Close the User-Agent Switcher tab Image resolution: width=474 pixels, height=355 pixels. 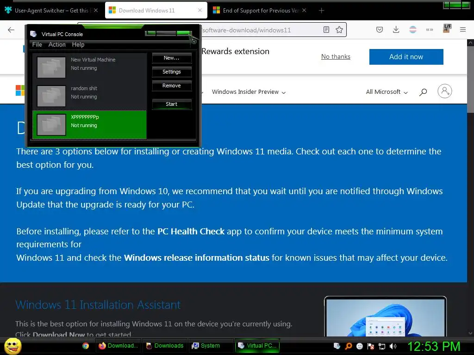click(96, 10)
